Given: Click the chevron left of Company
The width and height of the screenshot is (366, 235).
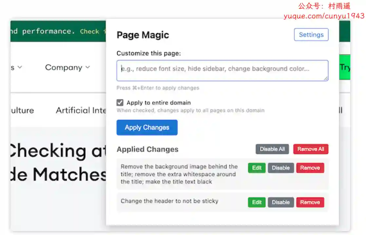Looking at the screenshot, I should tap(20, 67).
